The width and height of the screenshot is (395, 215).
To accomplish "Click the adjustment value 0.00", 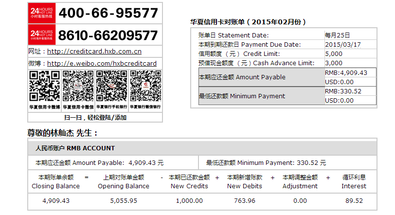I will (300, 200).
